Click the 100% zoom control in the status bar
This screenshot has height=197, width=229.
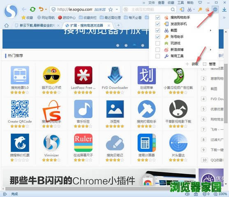coord(220,194)
